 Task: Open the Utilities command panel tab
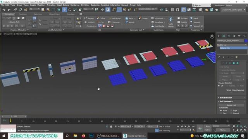pos(245,36)
